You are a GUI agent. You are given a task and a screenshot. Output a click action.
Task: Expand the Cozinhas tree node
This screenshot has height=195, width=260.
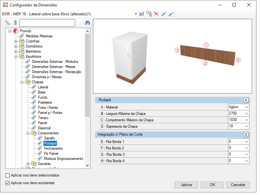[x=16, y=41]
